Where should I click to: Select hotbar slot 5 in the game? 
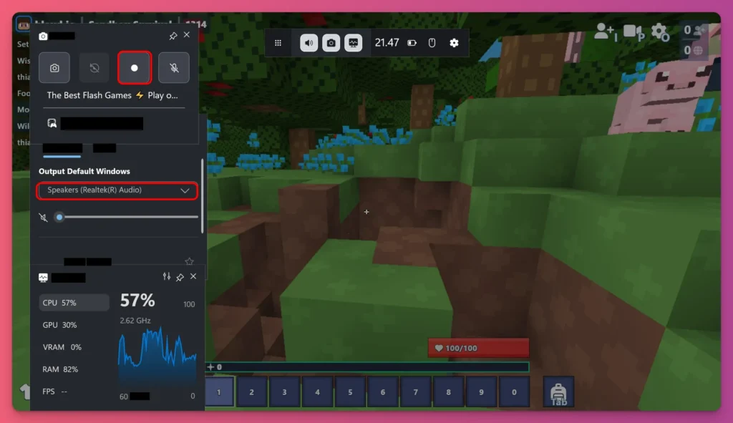tap(350, 392)
